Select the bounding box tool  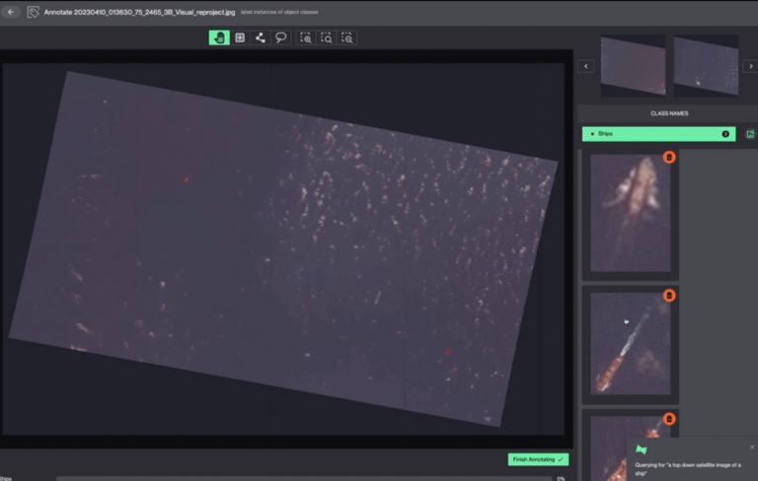click(x=240, y=37)
